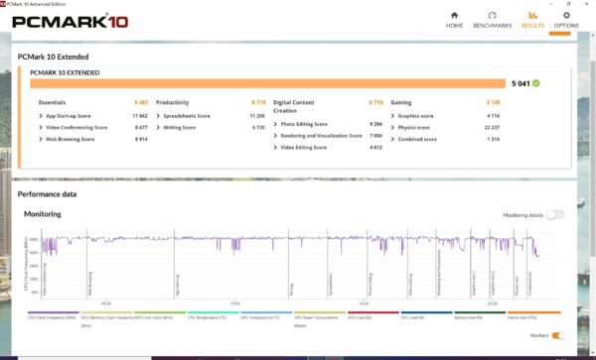The height and width of the screenshot is (360, 596).
Task: Select the App Start-up chart marker
Action: 178,285
